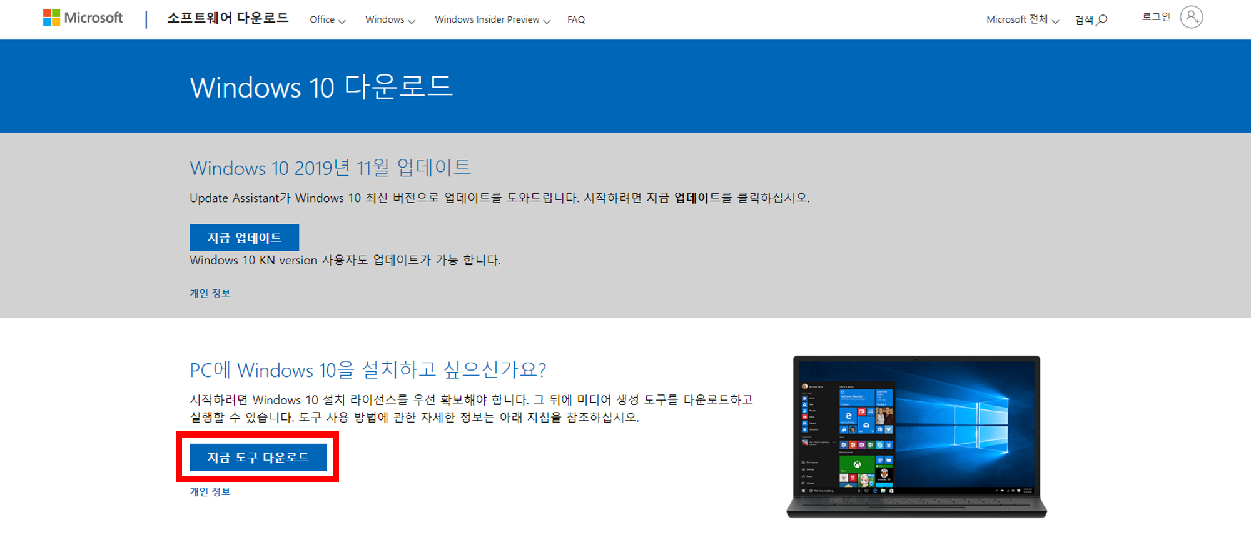The height and width of the screenshot is (547, 1251).
Task: Click the 지금 업데이트 button
Action: pyautogui.click(x=245, y=238)
